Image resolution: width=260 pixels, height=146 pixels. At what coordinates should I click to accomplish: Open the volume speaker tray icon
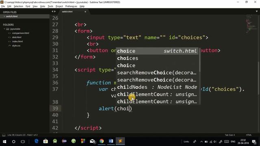(215, 142)
